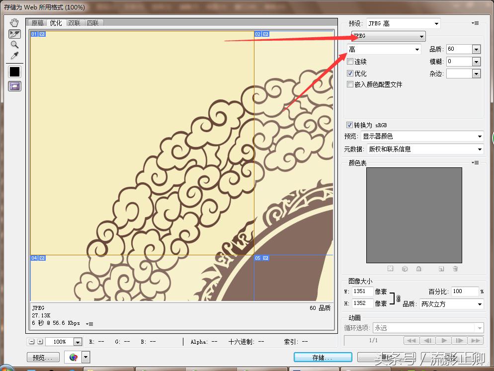Enable the 嵌入颜色配置文件 checkbox

(x=350, y=84)
